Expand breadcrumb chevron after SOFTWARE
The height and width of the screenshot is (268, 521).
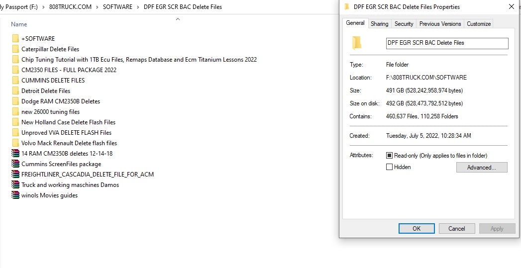point(138,7)
